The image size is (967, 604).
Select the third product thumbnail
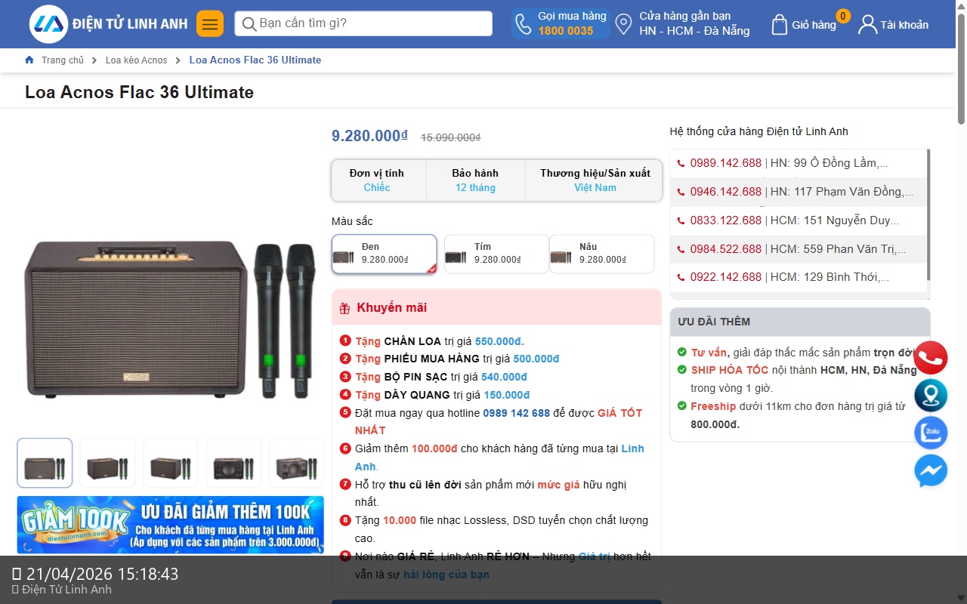pyautogui.click(x=171, y=463)
